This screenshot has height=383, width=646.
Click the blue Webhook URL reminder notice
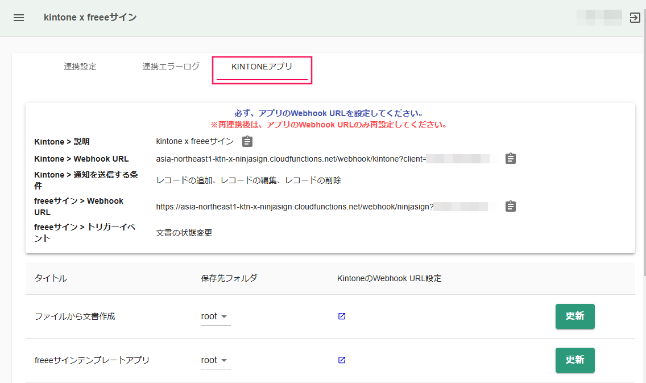(x=329, y=113)
